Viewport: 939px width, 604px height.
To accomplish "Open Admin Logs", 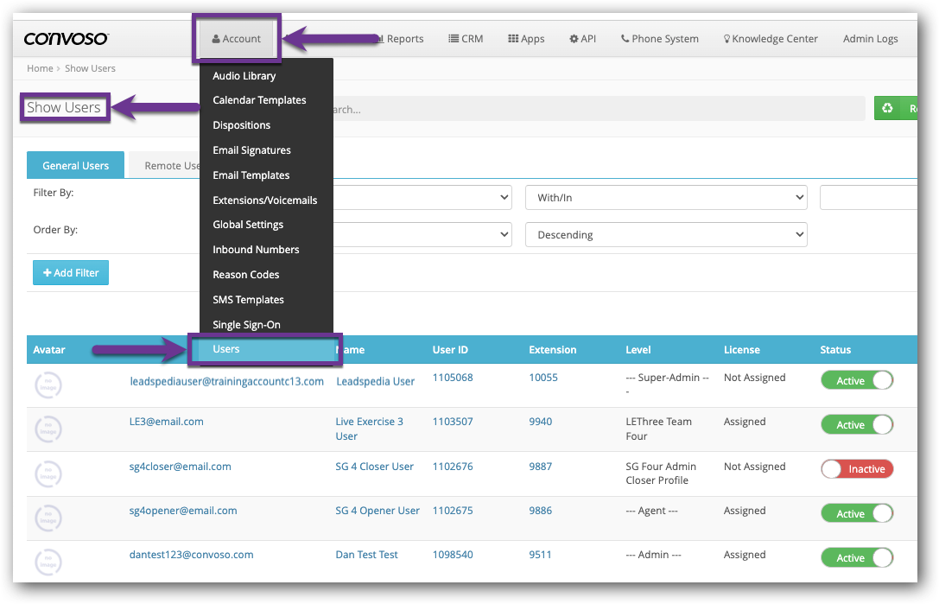I will pos(870,39).
